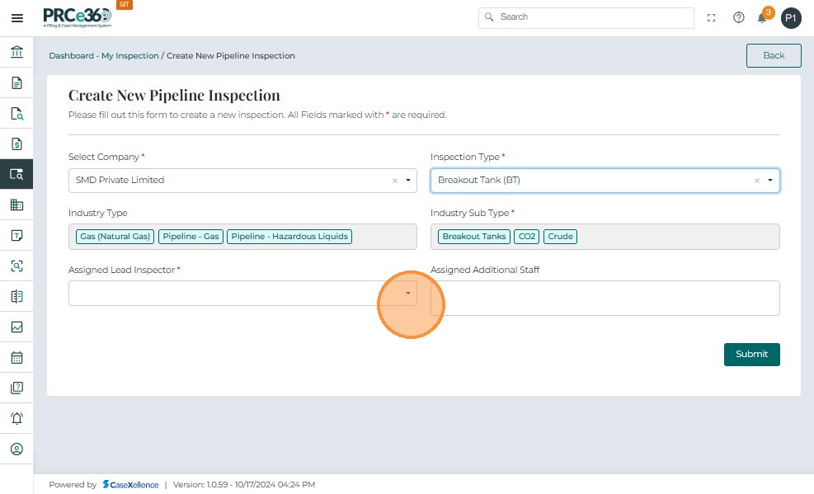This screenshot has height=494, width=814.
Task: Open the P1 user profile avatar
Action: click(x=791, y=18)
